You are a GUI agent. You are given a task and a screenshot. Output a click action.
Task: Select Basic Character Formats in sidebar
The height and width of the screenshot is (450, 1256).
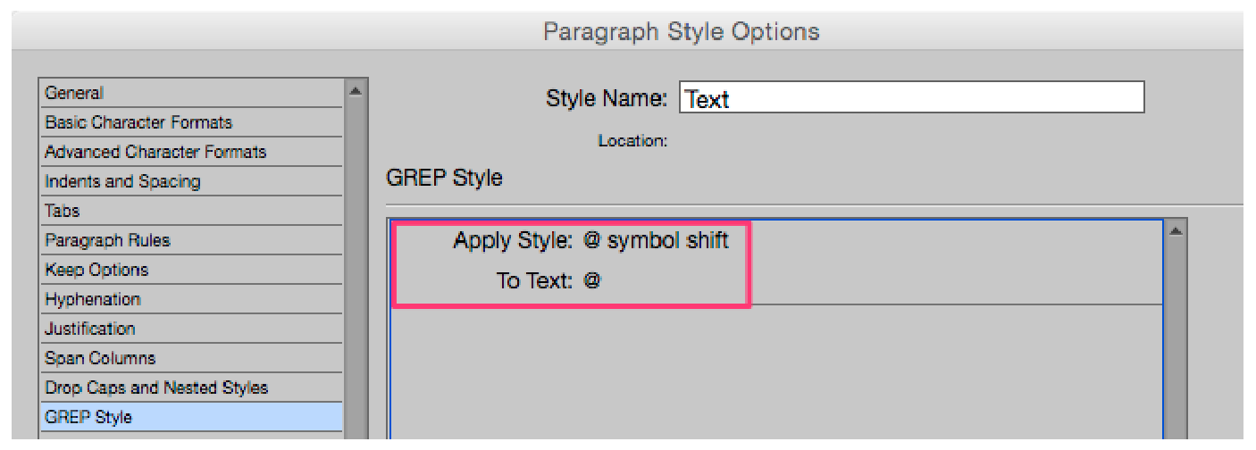[x=138, y=122]
